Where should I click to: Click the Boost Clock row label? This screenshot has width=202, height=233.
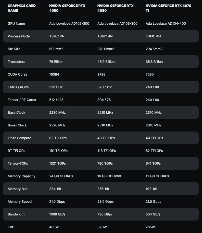[x=17, y=125]
